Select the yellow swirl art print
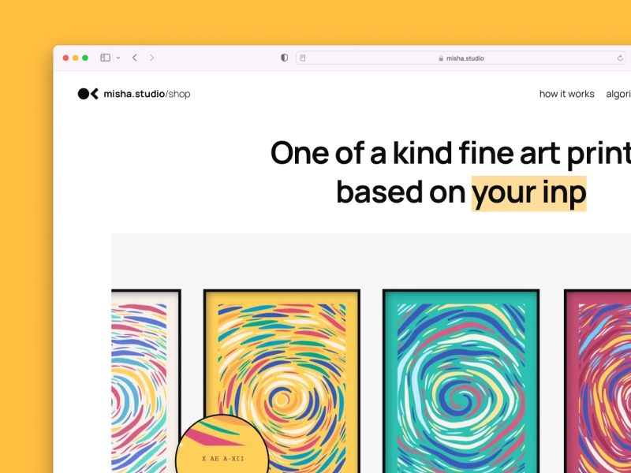This screenshot has height=473, width=631. click(x=282, y=382)
